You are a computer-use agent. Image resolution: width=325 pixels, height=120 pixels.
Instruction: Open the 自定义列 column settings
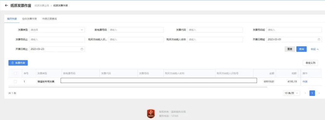[310, 63]
